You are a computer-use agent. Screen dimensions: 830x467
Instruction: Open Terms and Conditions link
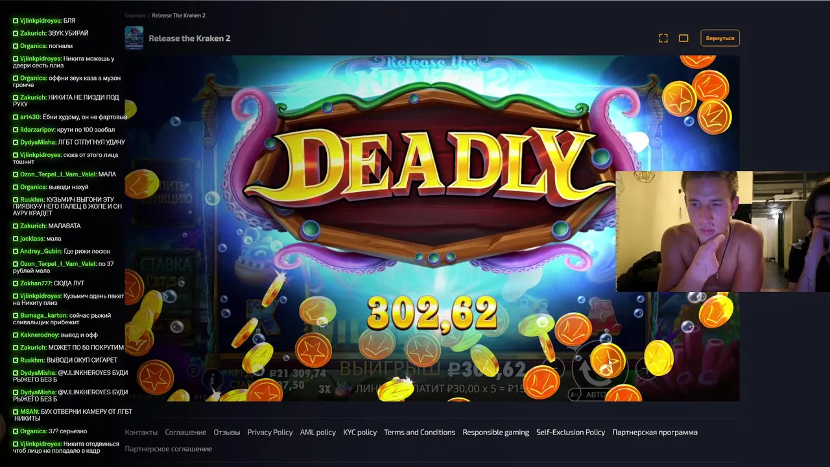pos(420,432)
